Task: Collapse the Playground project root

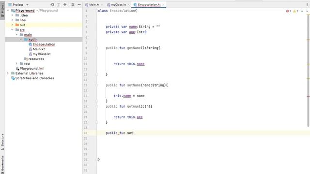Action: coord(8,10)
